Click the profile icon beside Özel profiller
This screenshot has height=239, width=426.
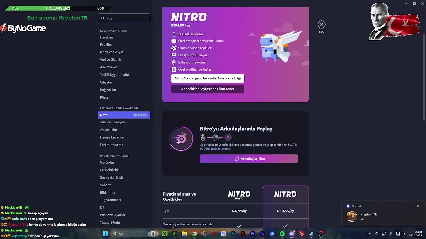coord(174,69)
